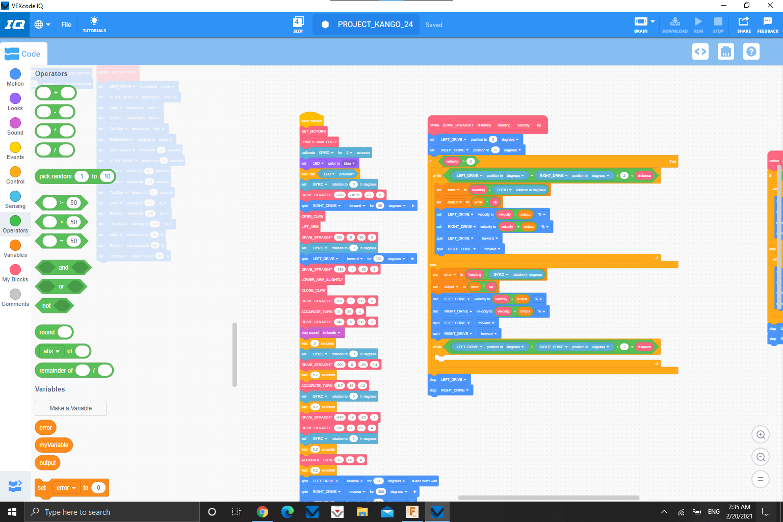Open the Feedback icon
783x522 pixels.
point(767,24)
